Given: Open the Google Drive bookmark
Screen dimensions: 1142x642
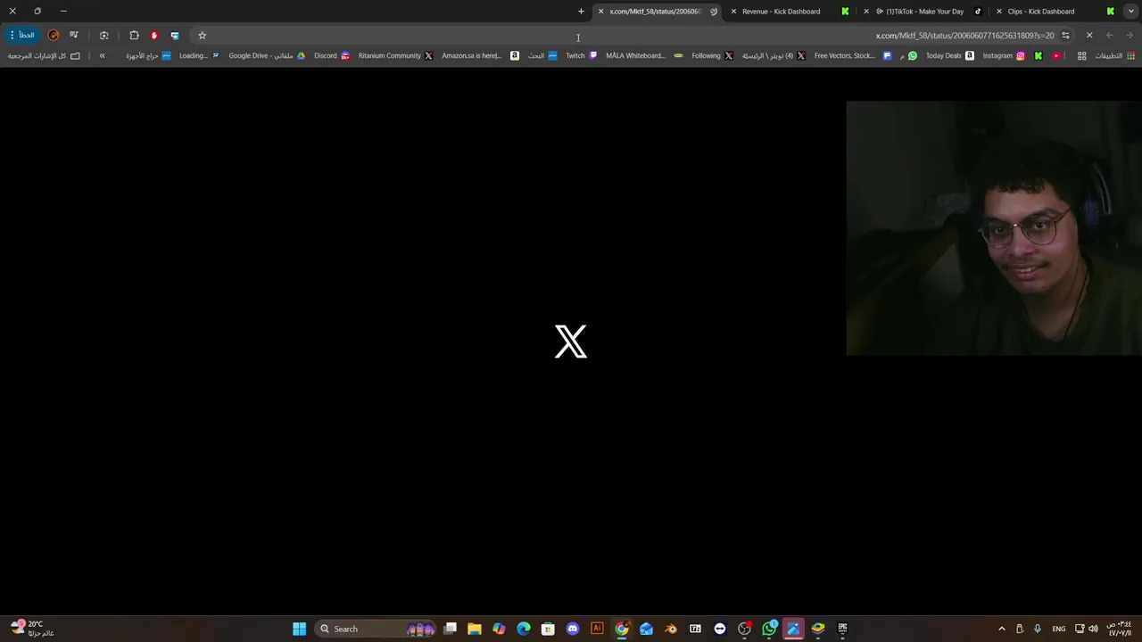Looking at the screenshot, I should (267, 55).
